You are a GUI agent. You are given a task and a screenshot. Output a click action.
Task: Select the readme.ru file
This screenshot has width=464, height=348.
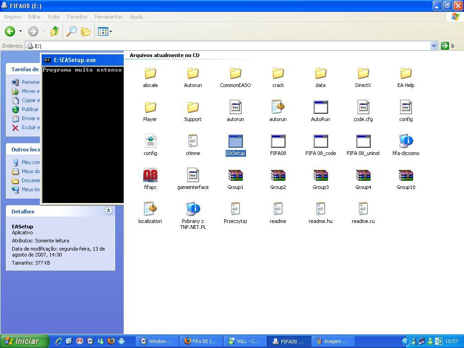363,213
